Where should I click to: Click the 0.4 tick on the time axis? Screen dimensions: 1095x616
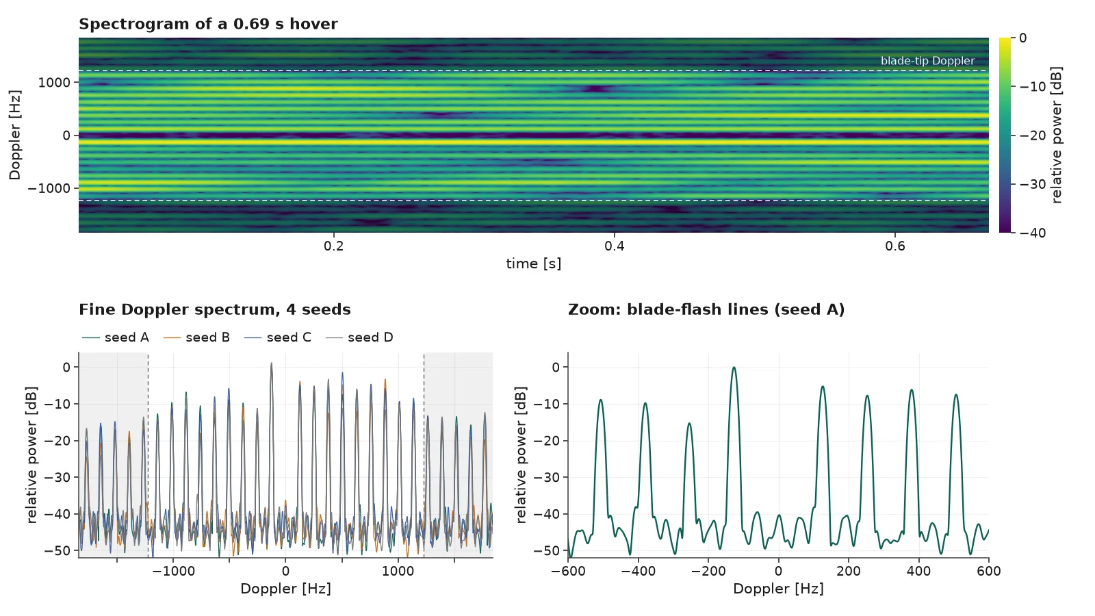615,246
